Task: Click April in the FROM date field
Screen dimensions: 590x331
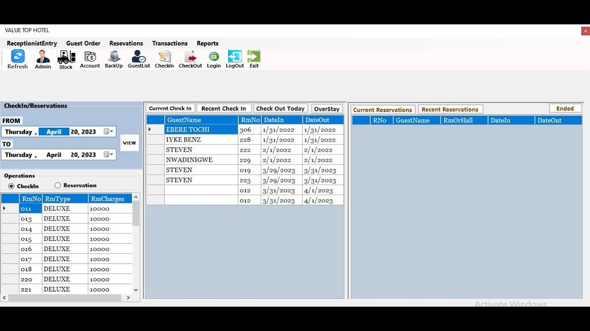Action: 54,131
